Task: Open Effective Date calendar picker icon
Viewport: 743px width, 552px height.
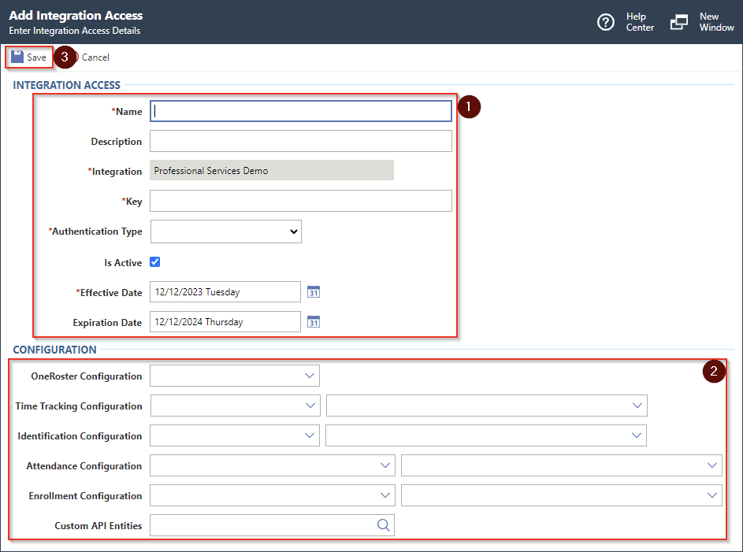Action: tap(314, 291)
